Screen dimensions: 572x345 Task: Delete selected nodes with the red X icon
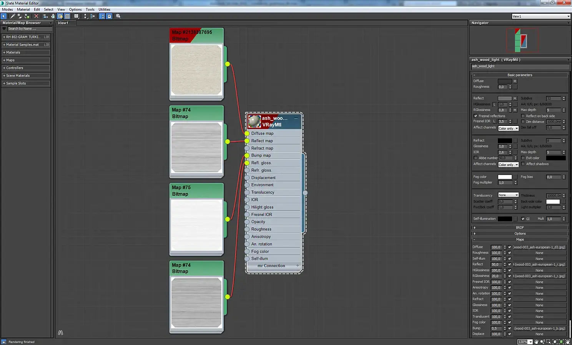(x=36, y=16)
